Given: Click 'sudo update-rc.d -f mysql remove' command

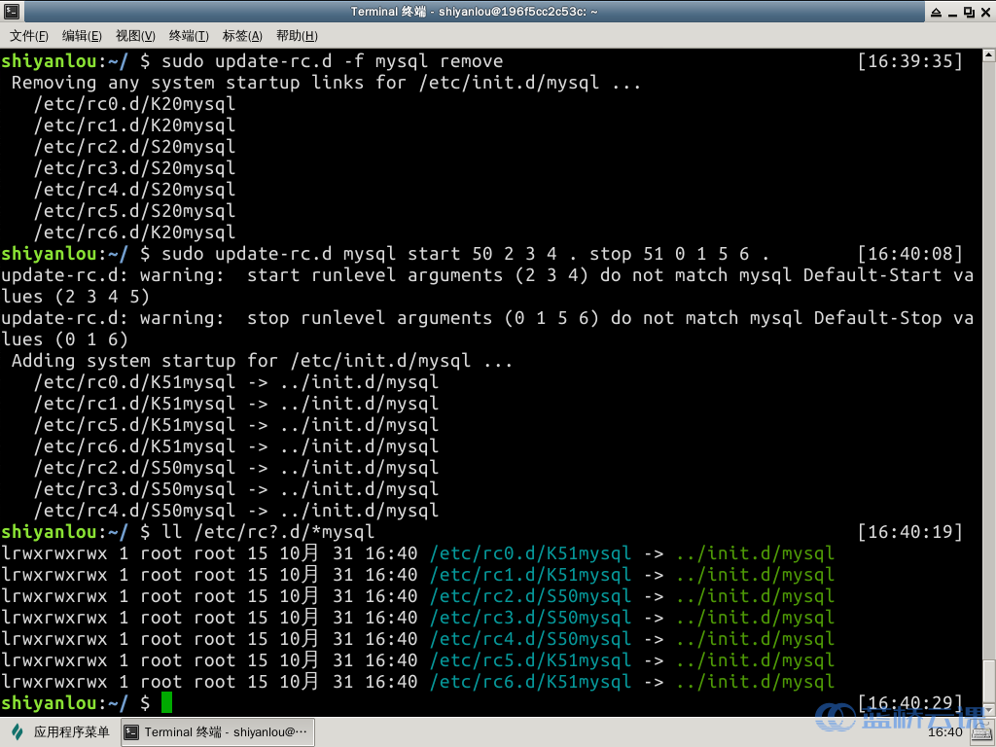Looking at the screenshot, I should point(332,61).
